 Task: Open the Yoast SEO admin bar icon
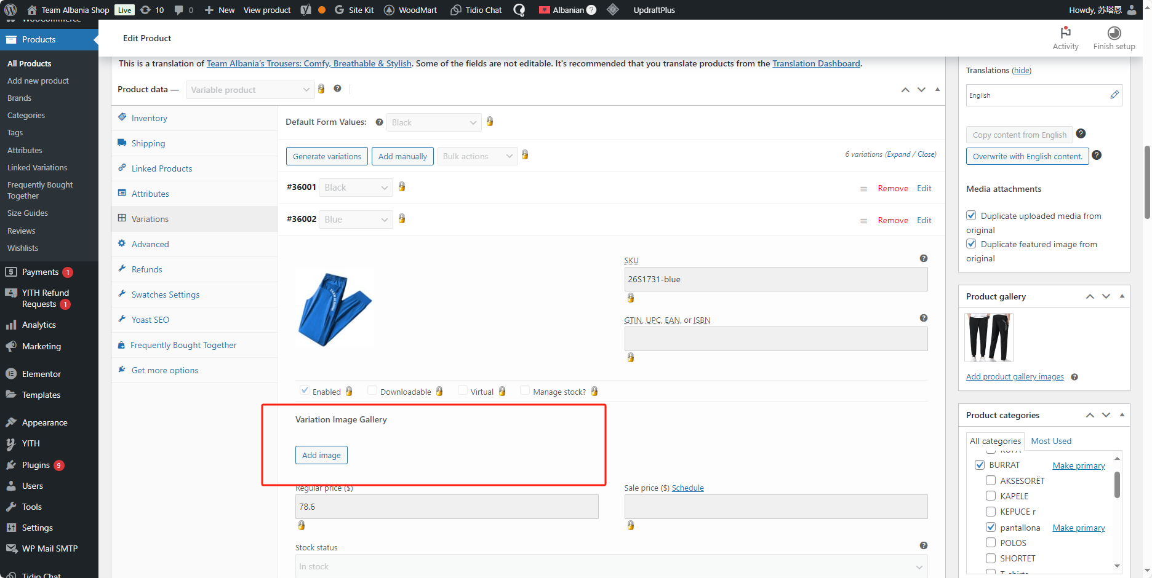point(306,10)
